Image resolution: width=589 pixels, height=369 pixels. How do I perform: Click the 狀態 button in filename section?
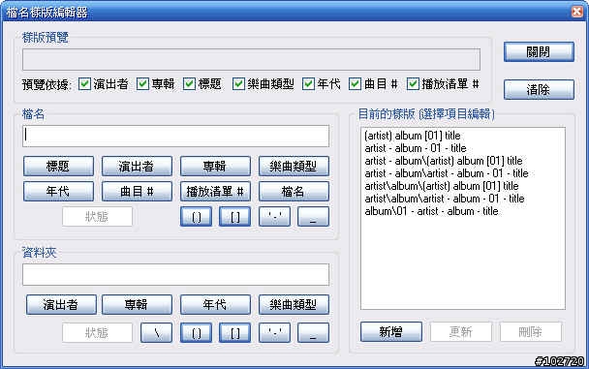pos(97,217)
